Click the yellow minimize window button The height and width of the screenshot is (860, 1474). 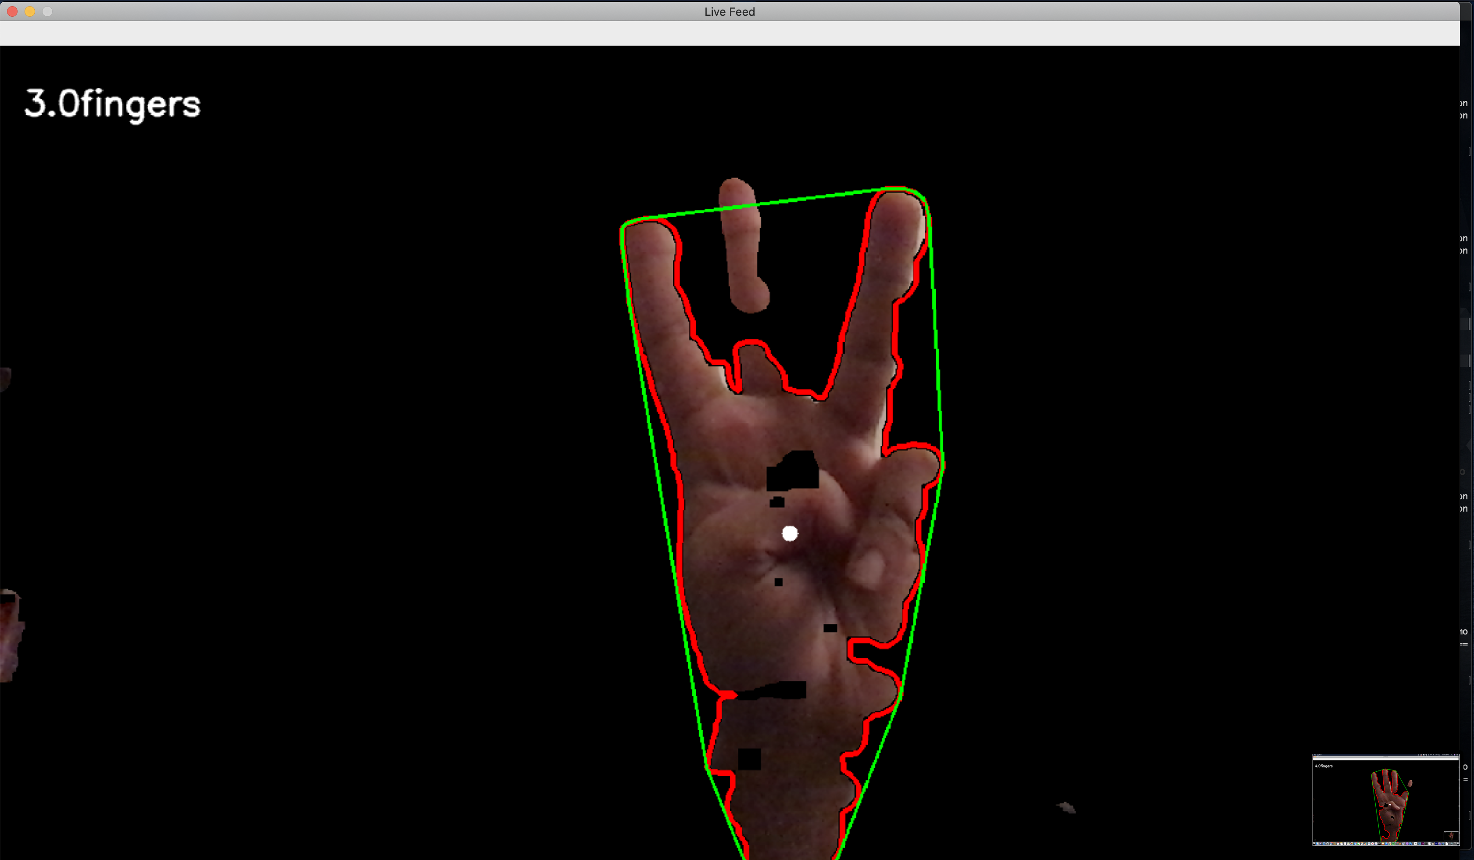click(x=30, y=11)
